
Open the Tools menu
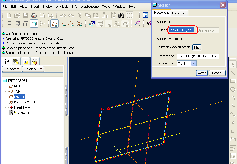click(106, 7)
